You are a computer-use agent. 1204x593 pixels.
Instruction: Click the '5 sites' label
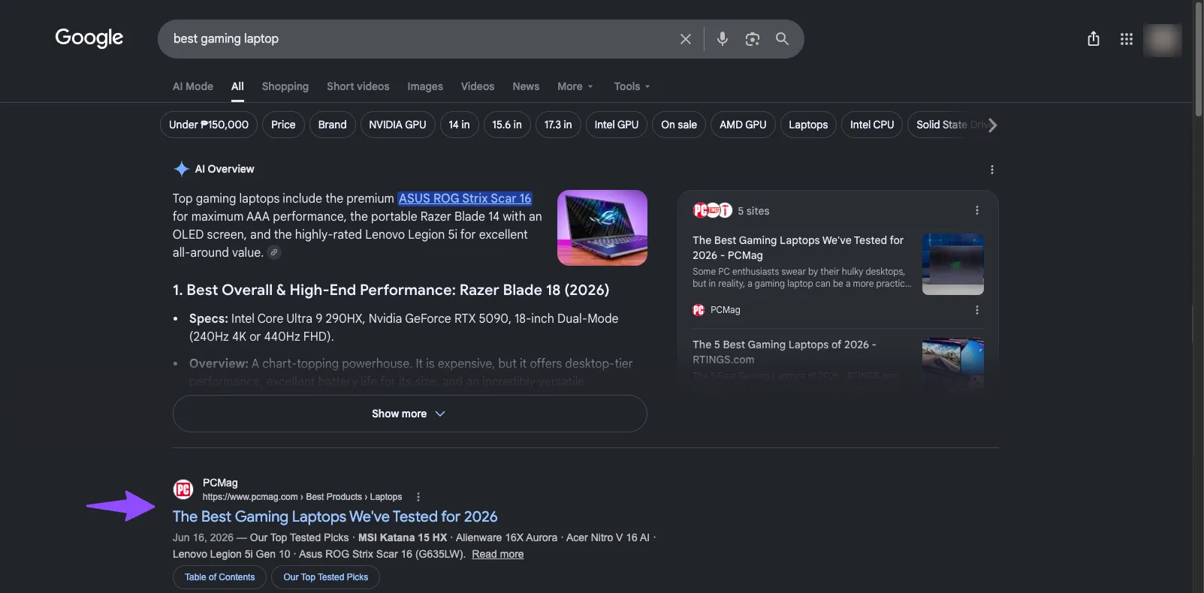point(753,211)
